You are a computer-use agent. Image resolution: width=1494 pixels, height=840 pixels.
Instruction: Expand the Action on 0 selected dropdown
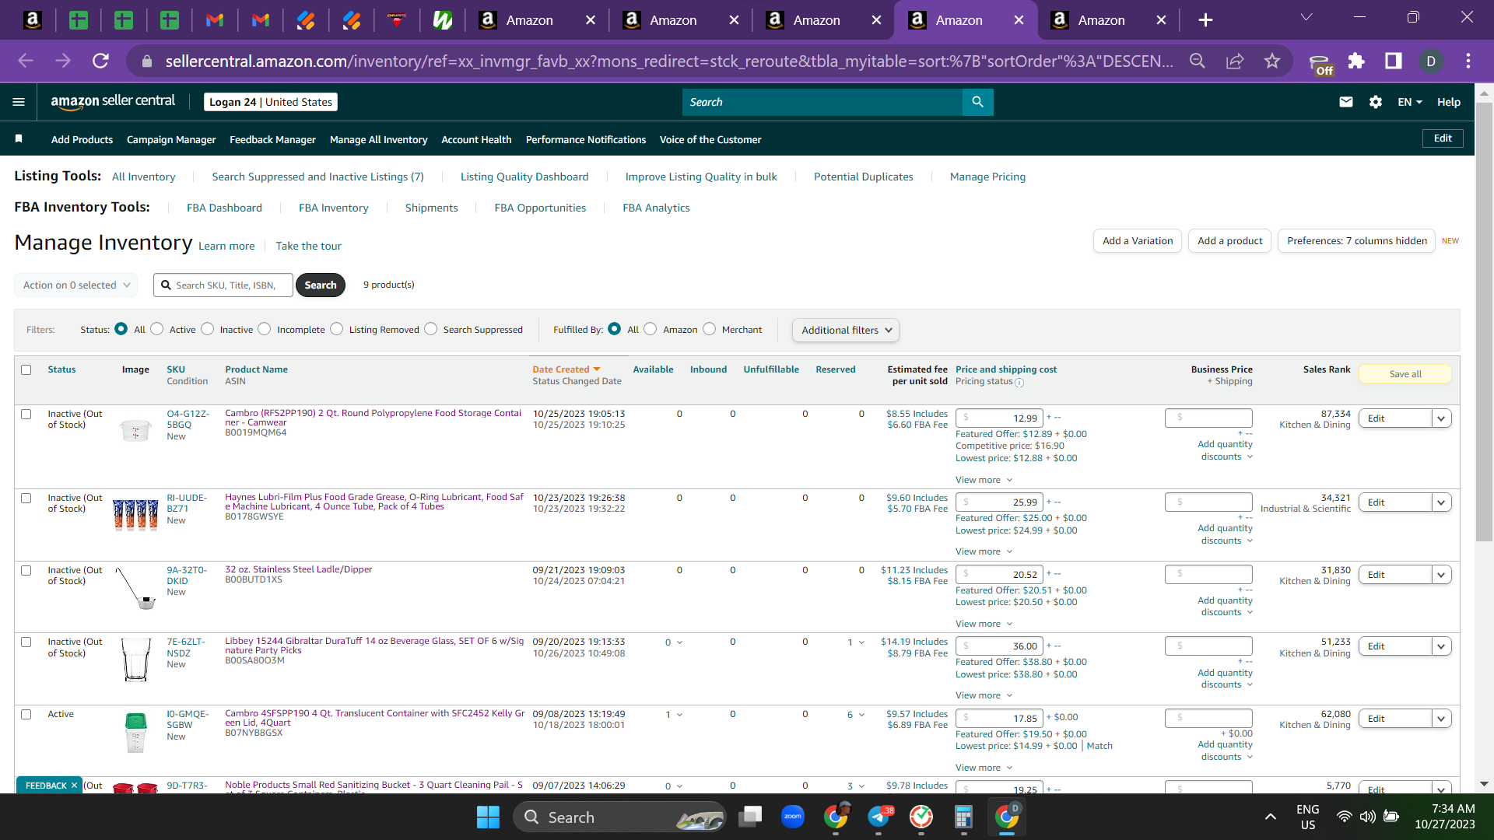tap(76, 285)
